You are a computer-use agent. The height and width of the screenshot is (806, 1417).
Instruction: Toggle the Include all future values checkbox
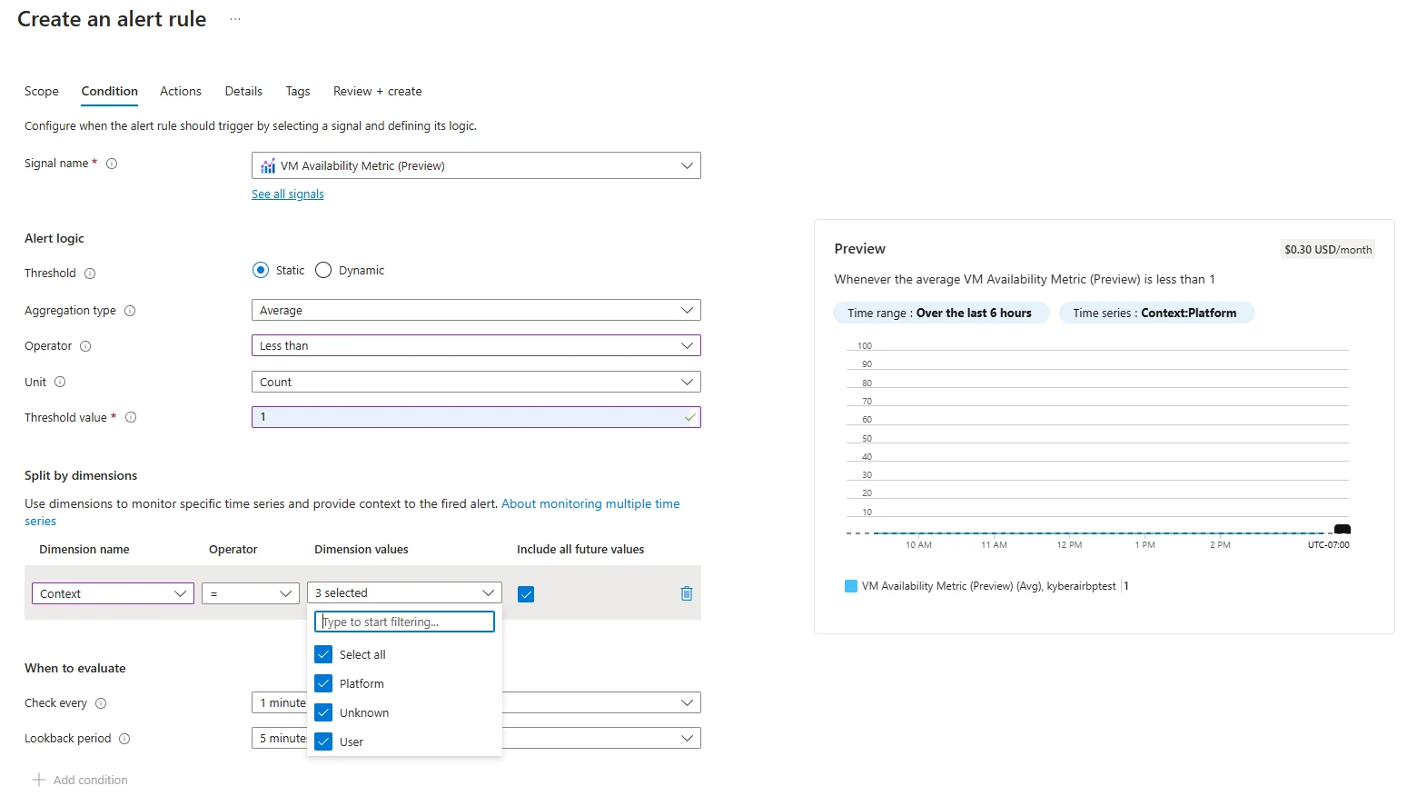click(x=525, y=593)
